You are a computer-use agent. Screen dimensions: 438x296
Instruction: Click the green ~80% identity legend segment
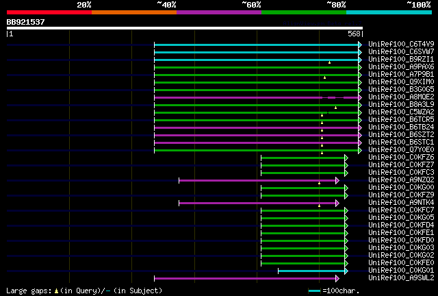coord(304,12)
